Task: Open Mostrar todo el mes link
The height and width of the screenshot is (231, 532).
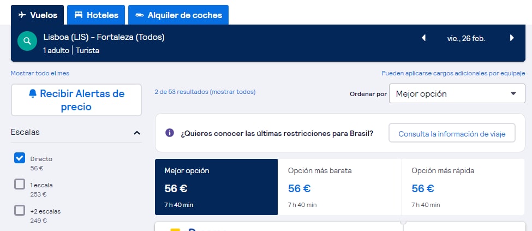Action: point(40,73)
